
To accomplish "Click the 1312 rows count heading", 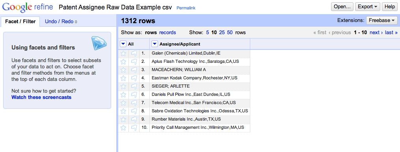I will (x=138, y=21).
